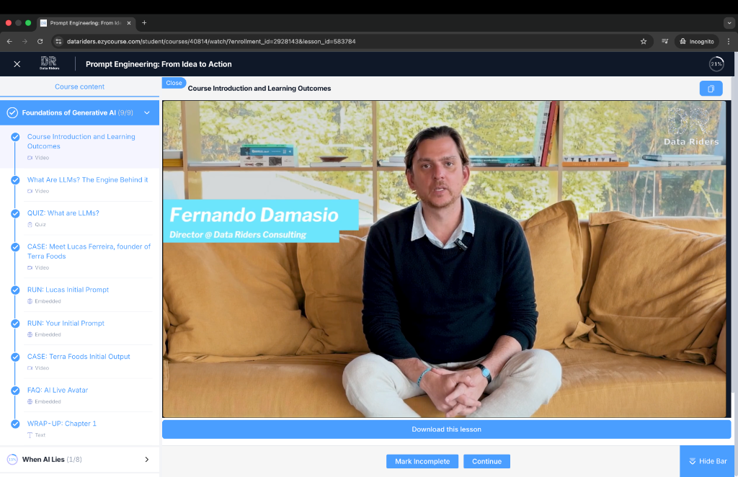This screenshot has height=477, width=738.
Task: Click the lesson video player
Action: (x=446, y=259)
